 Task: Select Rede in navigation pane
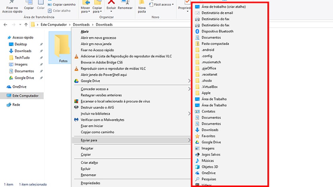tap(13, 105)
